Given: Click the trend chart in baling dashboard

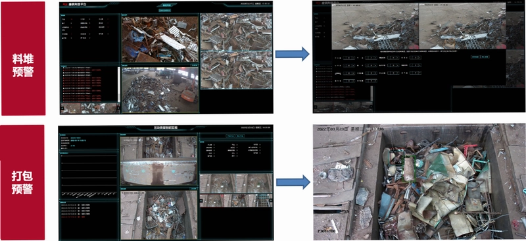Looking at the screenshot, I should 89,176.
